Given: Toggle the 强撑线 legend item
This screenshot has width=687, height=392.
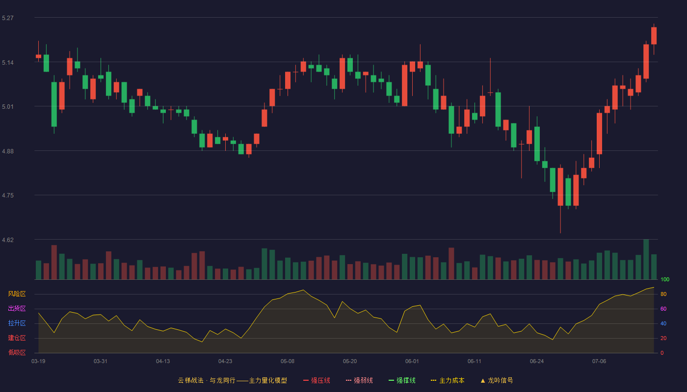Looking at the screenshot, I should (x=402, y=380).
